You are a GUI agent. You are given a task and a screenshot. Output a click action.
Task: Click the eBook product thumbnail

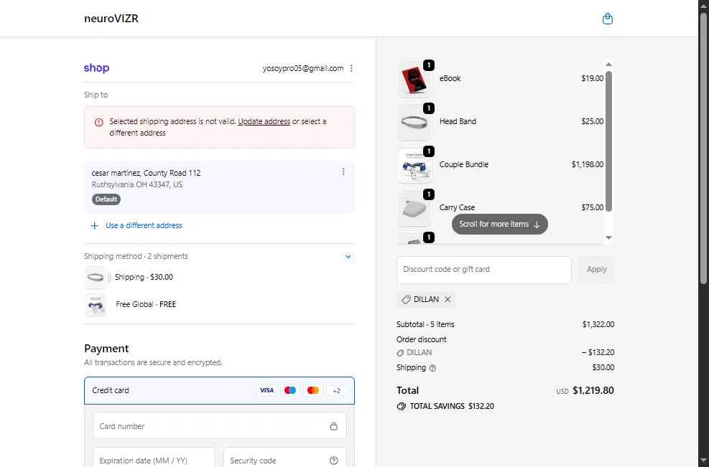coord(414,79)
